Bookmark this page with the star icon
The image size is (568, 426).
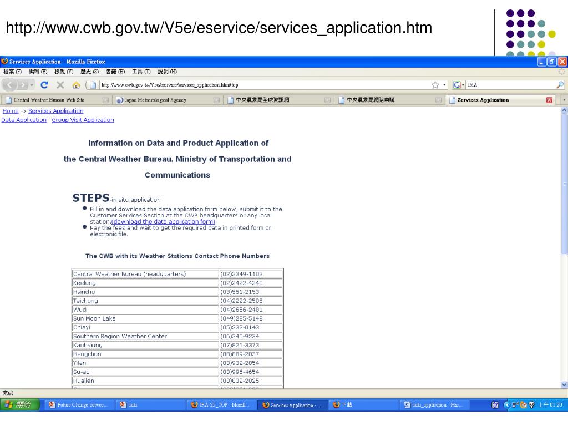435,85
